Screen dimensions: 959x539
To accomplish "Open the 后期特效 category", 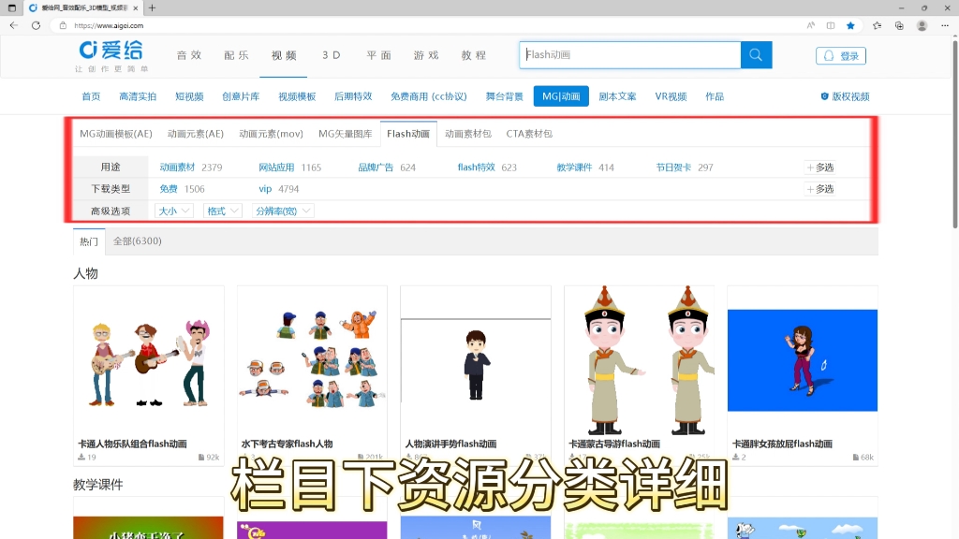I will coord(353,96).
